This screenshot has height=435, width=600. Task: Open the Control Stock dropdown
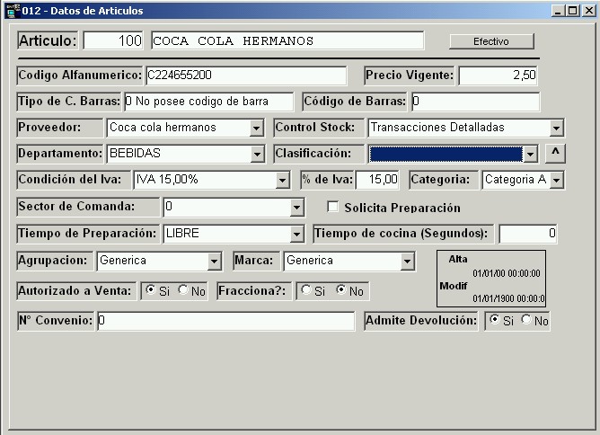point(556,128)
